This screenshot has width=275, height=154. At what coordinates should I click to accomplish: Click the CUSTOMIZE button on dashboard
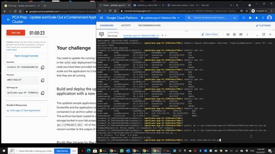point(263,26)
